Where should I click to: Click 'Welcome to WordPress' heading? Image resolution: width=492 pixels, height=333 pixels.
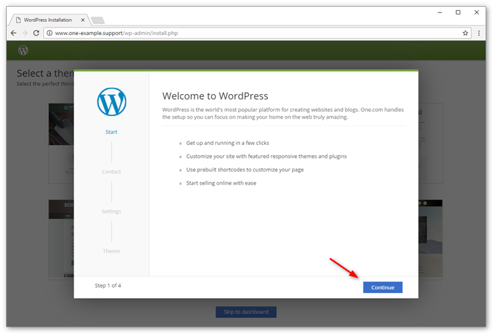[x=215, y=96]
